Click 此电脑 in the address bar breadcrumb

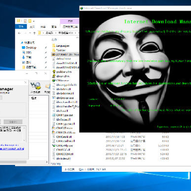pyautogui.click(x=49, y=33)
